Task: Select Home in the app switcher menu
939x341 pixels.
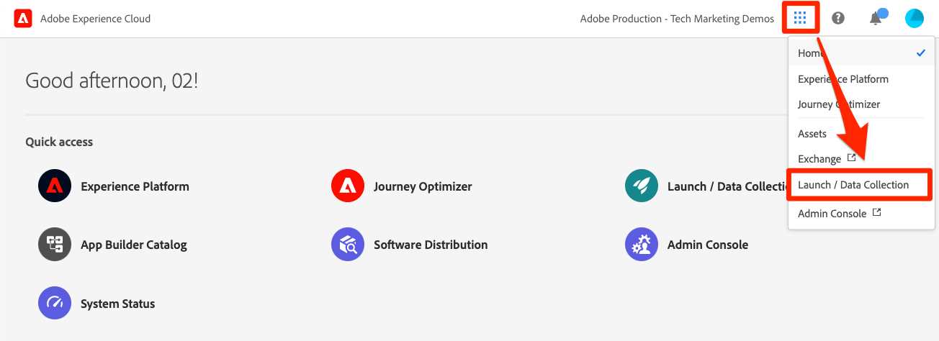Action: (x=810, y=53)
